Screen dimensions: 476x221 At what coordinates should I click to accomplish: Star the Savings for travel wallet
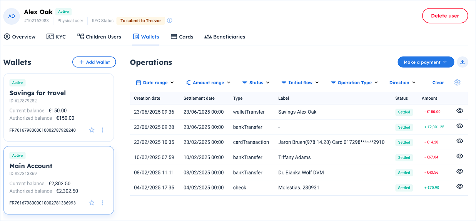pos(92,130)
